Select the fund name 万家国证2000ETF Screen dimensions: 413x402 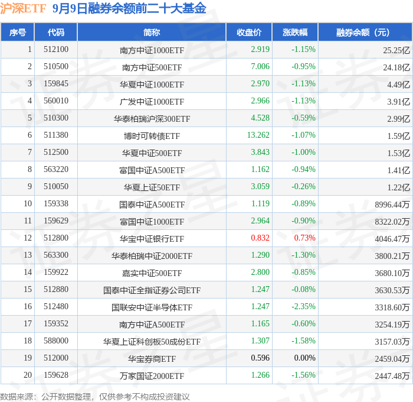click(152, 376)
